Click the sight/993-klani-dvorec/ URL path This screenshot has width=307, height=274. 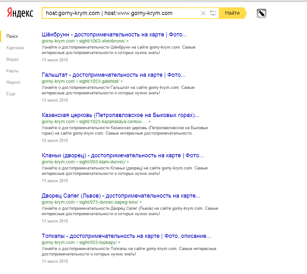102,162
